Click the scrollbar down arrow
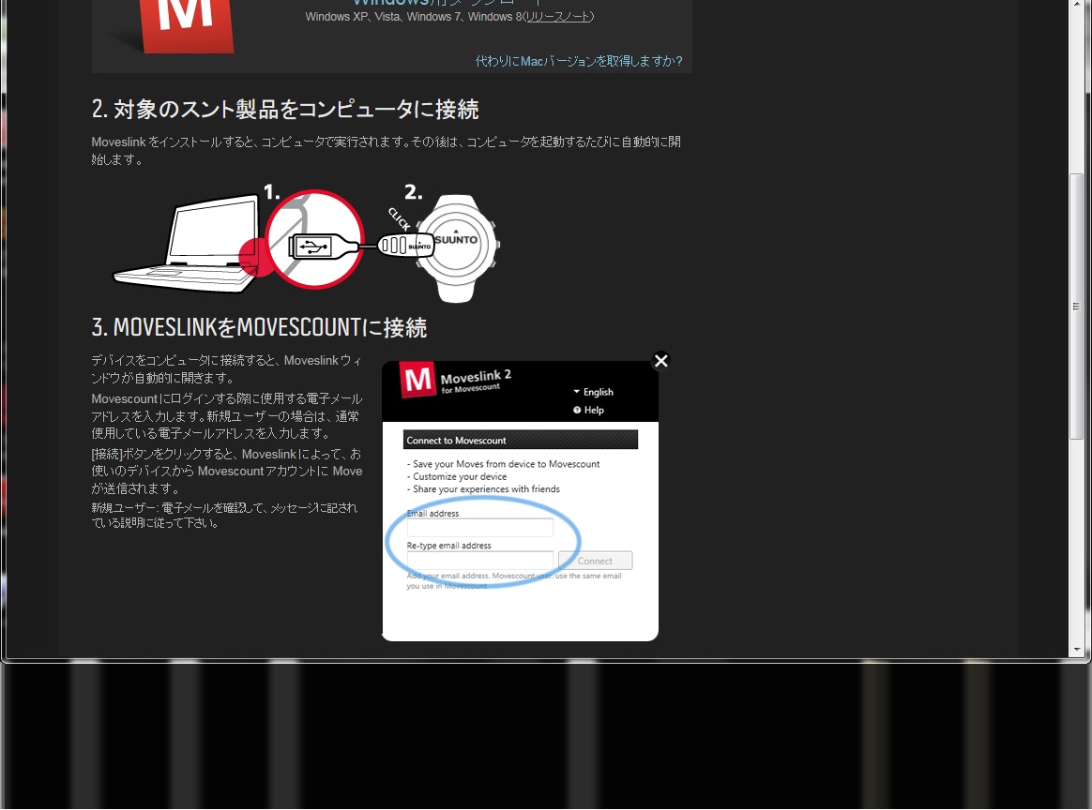The image size is (1092, 810). [1077, 650]
